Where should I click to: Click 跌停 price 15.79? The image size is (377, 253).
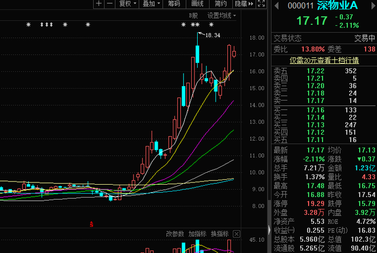click(366, 203)
